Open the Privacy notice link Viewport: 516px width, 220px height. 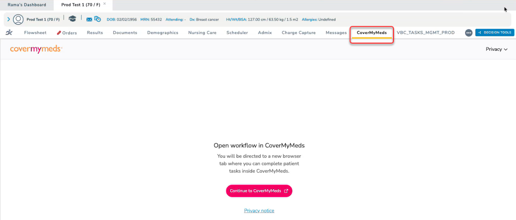259,211
